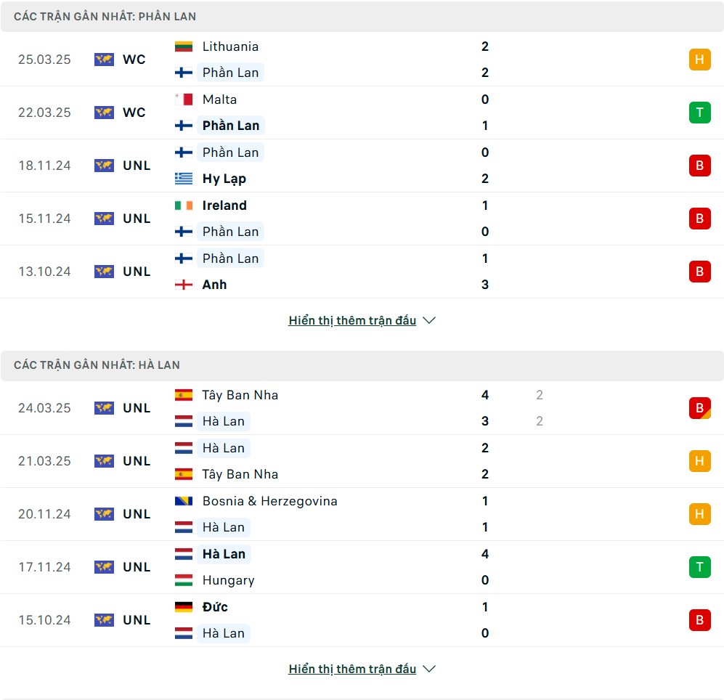Click the green T badge for Malta match
The image size is (724, 700).
tap(699, 113)
